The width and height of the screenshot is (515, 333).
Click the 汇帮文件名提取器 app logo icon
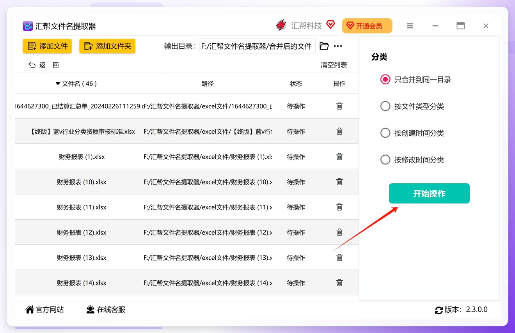(28, 26)
